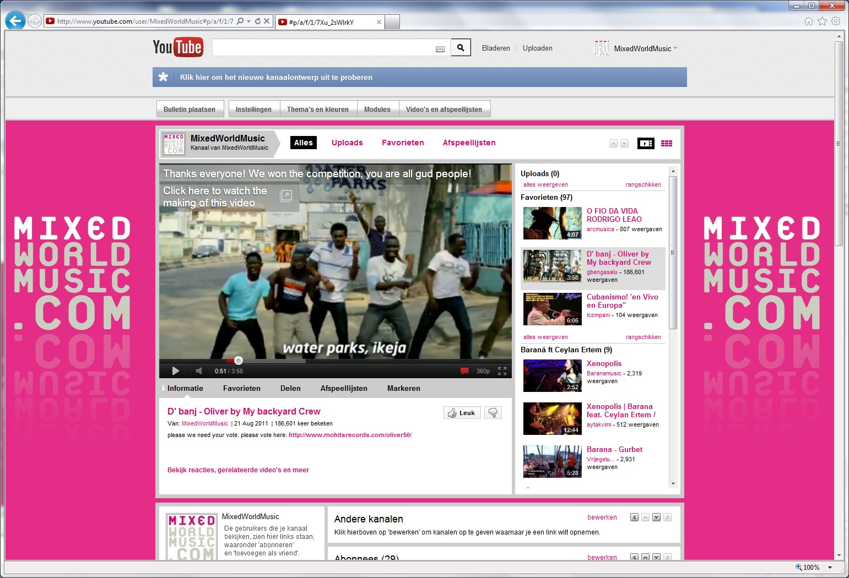The width and height of the screenshot is (849, 578).
Task: Click the page vertical scrollbar thumb
Action: [839, 143]
